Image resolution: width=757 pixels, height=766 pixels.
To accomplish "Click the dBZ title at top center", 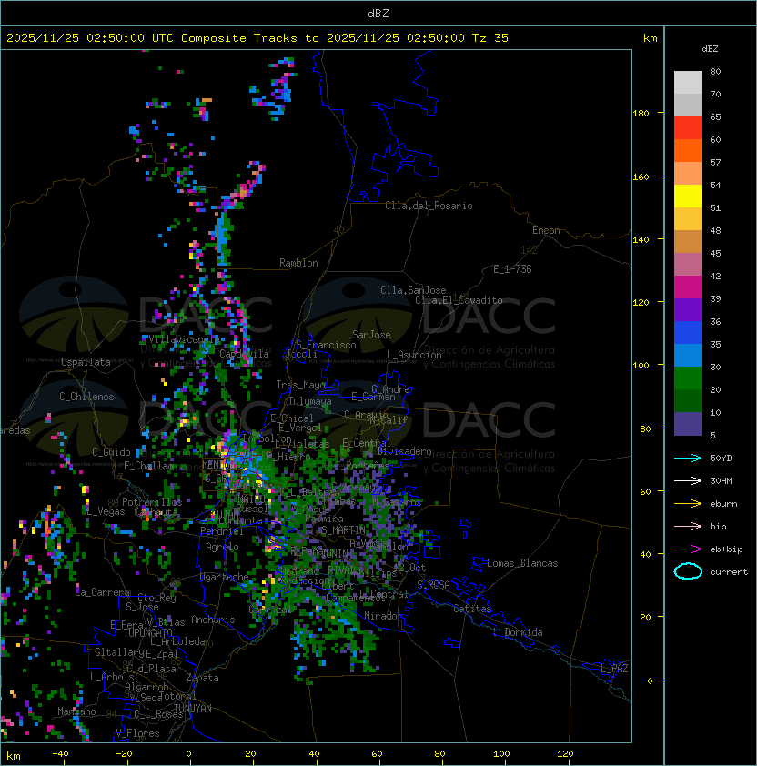I will click(x=378, y=14).
